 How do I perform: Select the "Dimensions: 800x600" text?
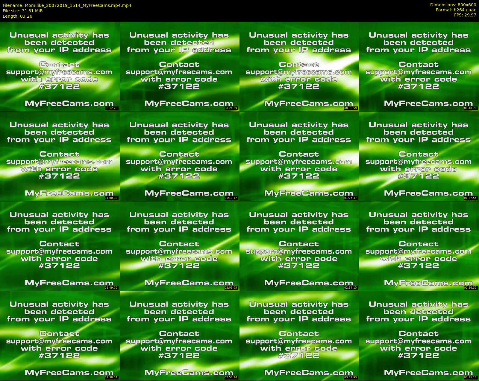tap(453, 5)
